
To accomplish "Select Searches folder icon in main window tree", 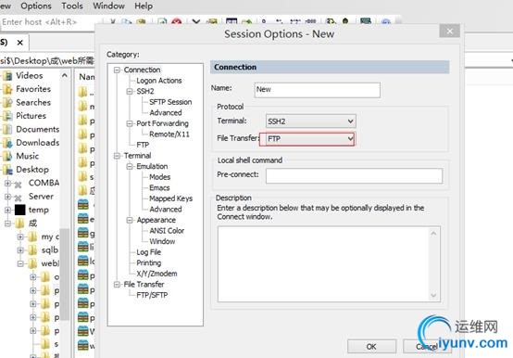I will 7,103.
